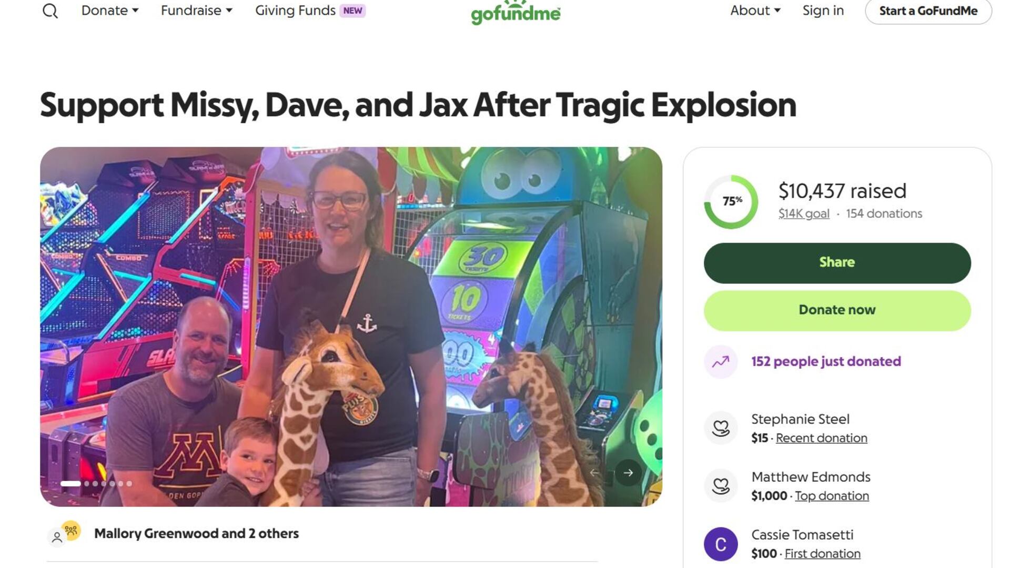Expand the Donate dropdown menu

point(110,11)
